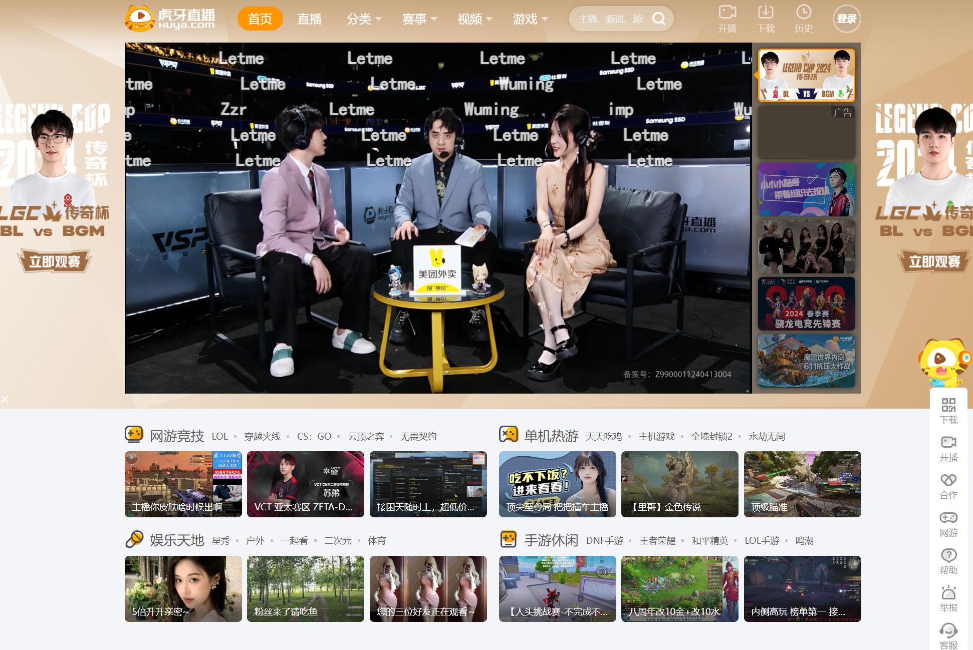The height and width of the screenshot is (650, 973).
Task: Open stream 八周年改10金+改10水
Action: tap(680, 589)
